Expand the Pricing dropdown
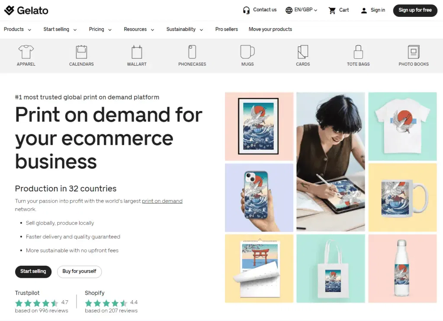This screenshot has width=443, height=321. (x=100, y=29)
